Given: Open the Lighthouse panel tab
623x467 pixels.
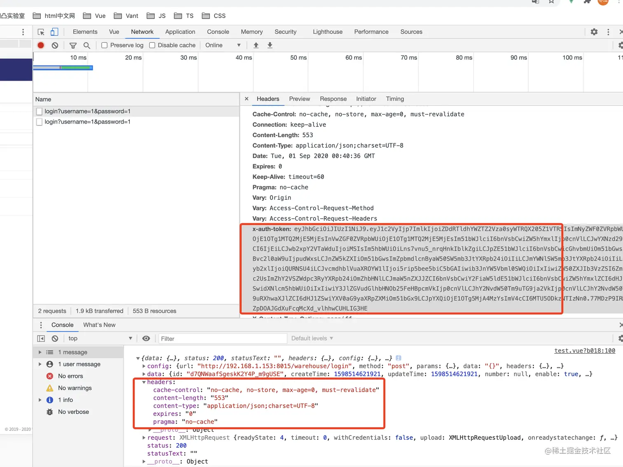Looking at the screenshot, I should coord(328,32).
